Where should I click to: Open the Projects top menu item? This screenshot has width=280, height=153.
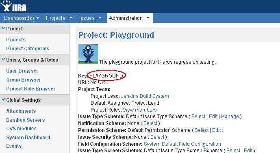tap(56, 18)
